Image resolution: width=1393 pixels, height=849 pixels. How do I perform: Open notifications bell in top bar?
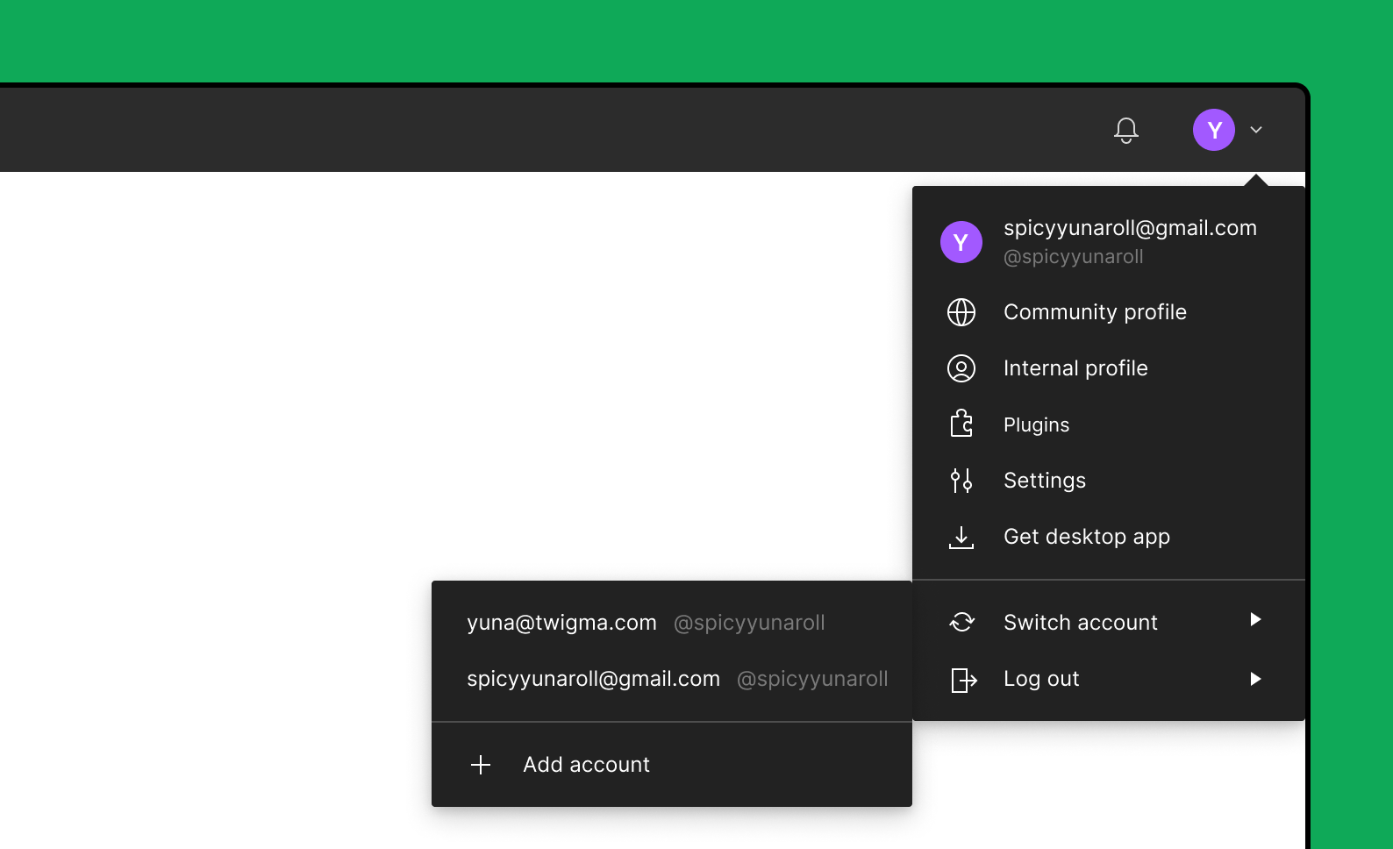pos(1126,130)
